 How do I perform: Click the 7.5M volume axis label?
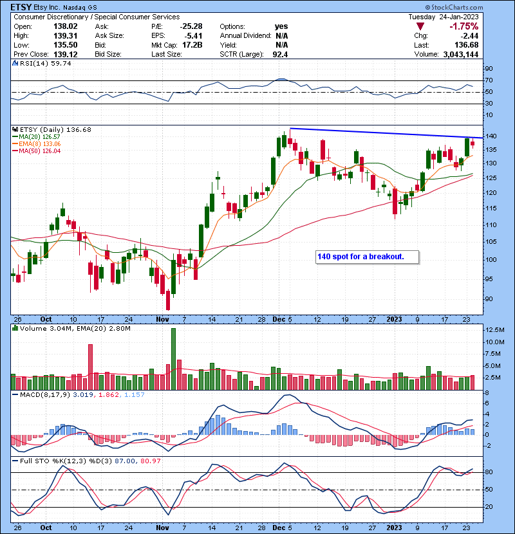[493, 354]
